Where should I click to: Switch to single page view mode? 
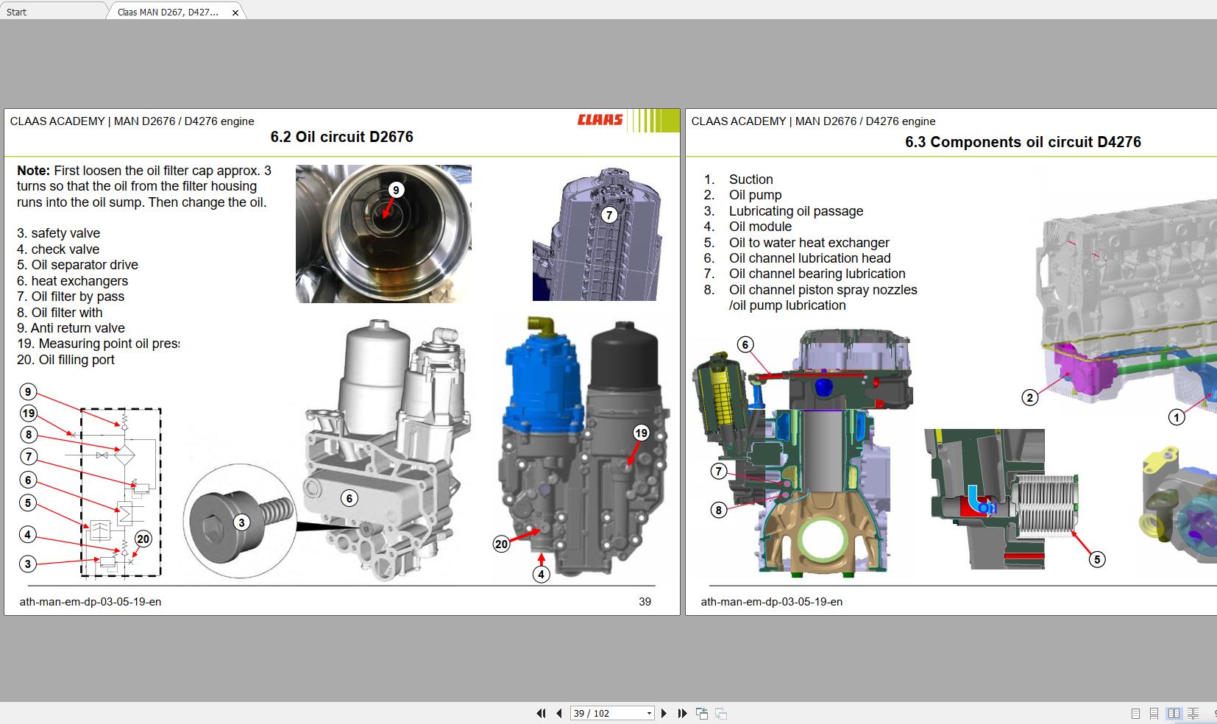coord(1136,713)
